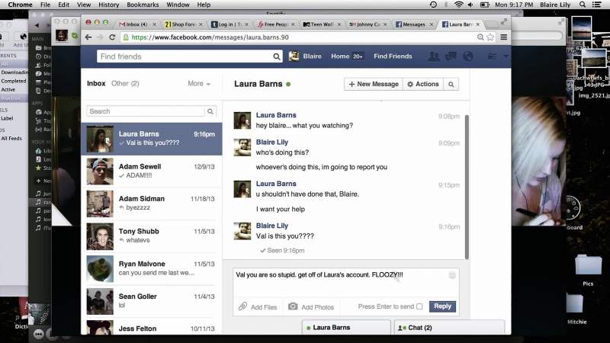
Task: Click the inbox search magnifier icon
Action: click(x=210, y=111)
